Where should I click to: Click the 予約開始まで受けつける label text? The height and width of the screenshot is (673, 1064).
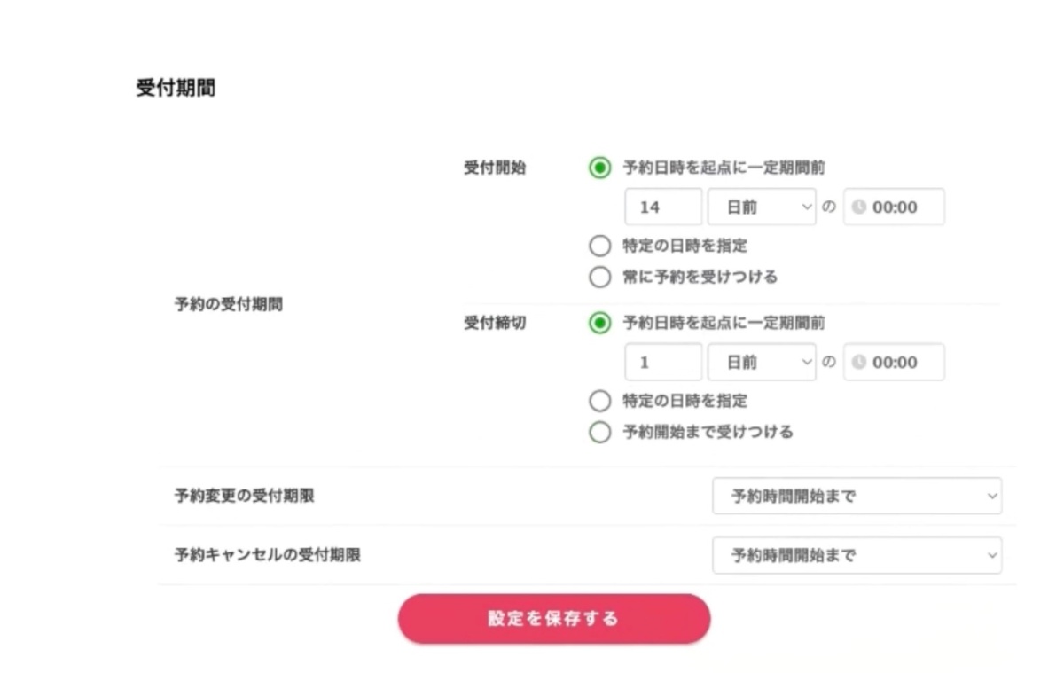click(708, 433)
